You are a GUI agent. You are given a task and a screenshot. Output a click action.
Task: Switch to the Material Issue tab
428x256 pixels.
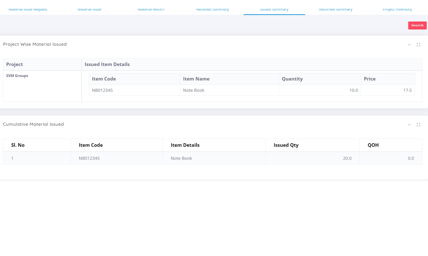pos(89,9)
